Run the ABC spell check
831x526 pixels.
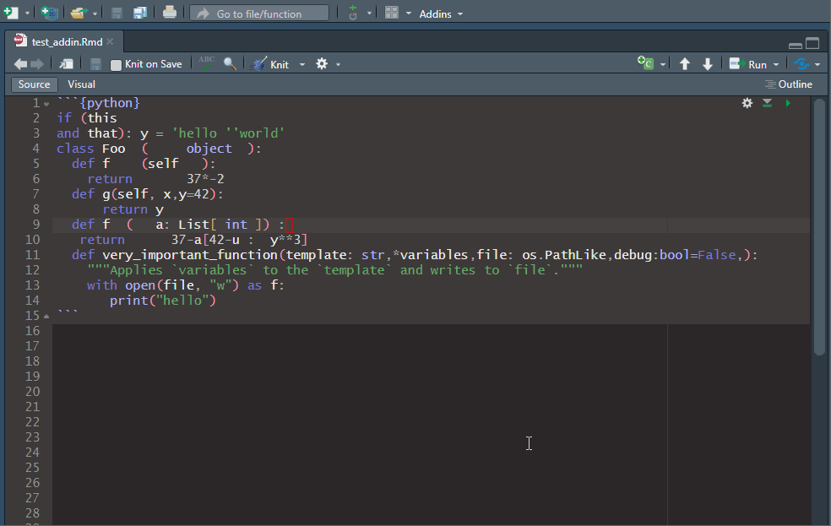point(206,63)
